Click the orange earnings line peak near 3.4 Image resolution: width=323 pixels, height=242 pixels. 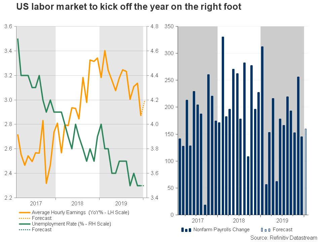(x=105, y=51)
